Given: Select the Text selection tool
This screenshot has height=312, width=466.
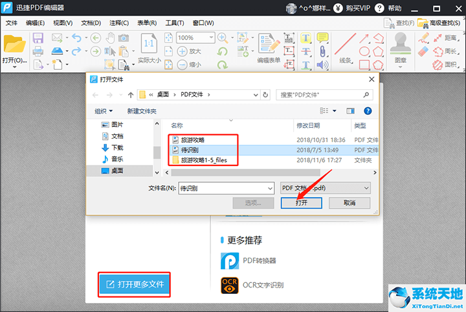Looking at the screenshot, I should coord(110,51).
